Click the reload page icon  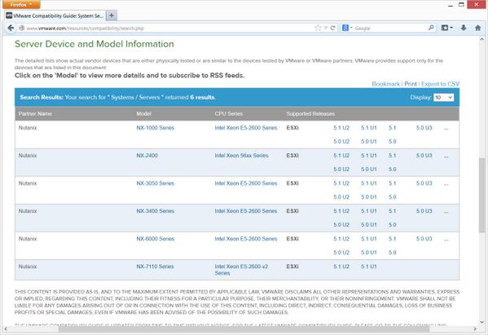[x=332, y=28]
